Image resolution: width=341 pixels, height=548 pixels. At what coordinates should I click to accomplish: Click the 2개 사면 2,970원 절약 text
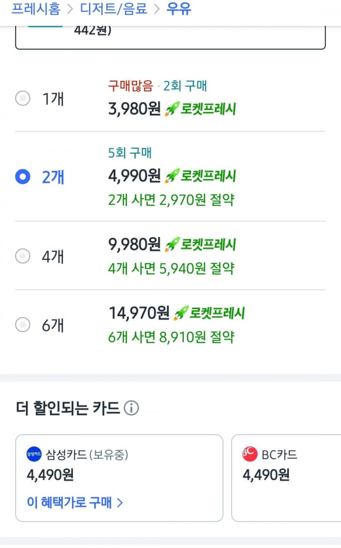(171, 200)
